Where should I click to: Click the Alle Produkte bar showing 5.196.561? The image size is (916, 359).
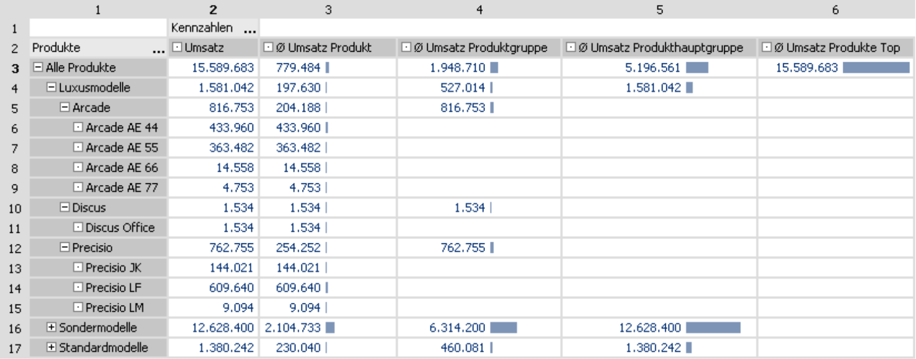pos(697,67)
